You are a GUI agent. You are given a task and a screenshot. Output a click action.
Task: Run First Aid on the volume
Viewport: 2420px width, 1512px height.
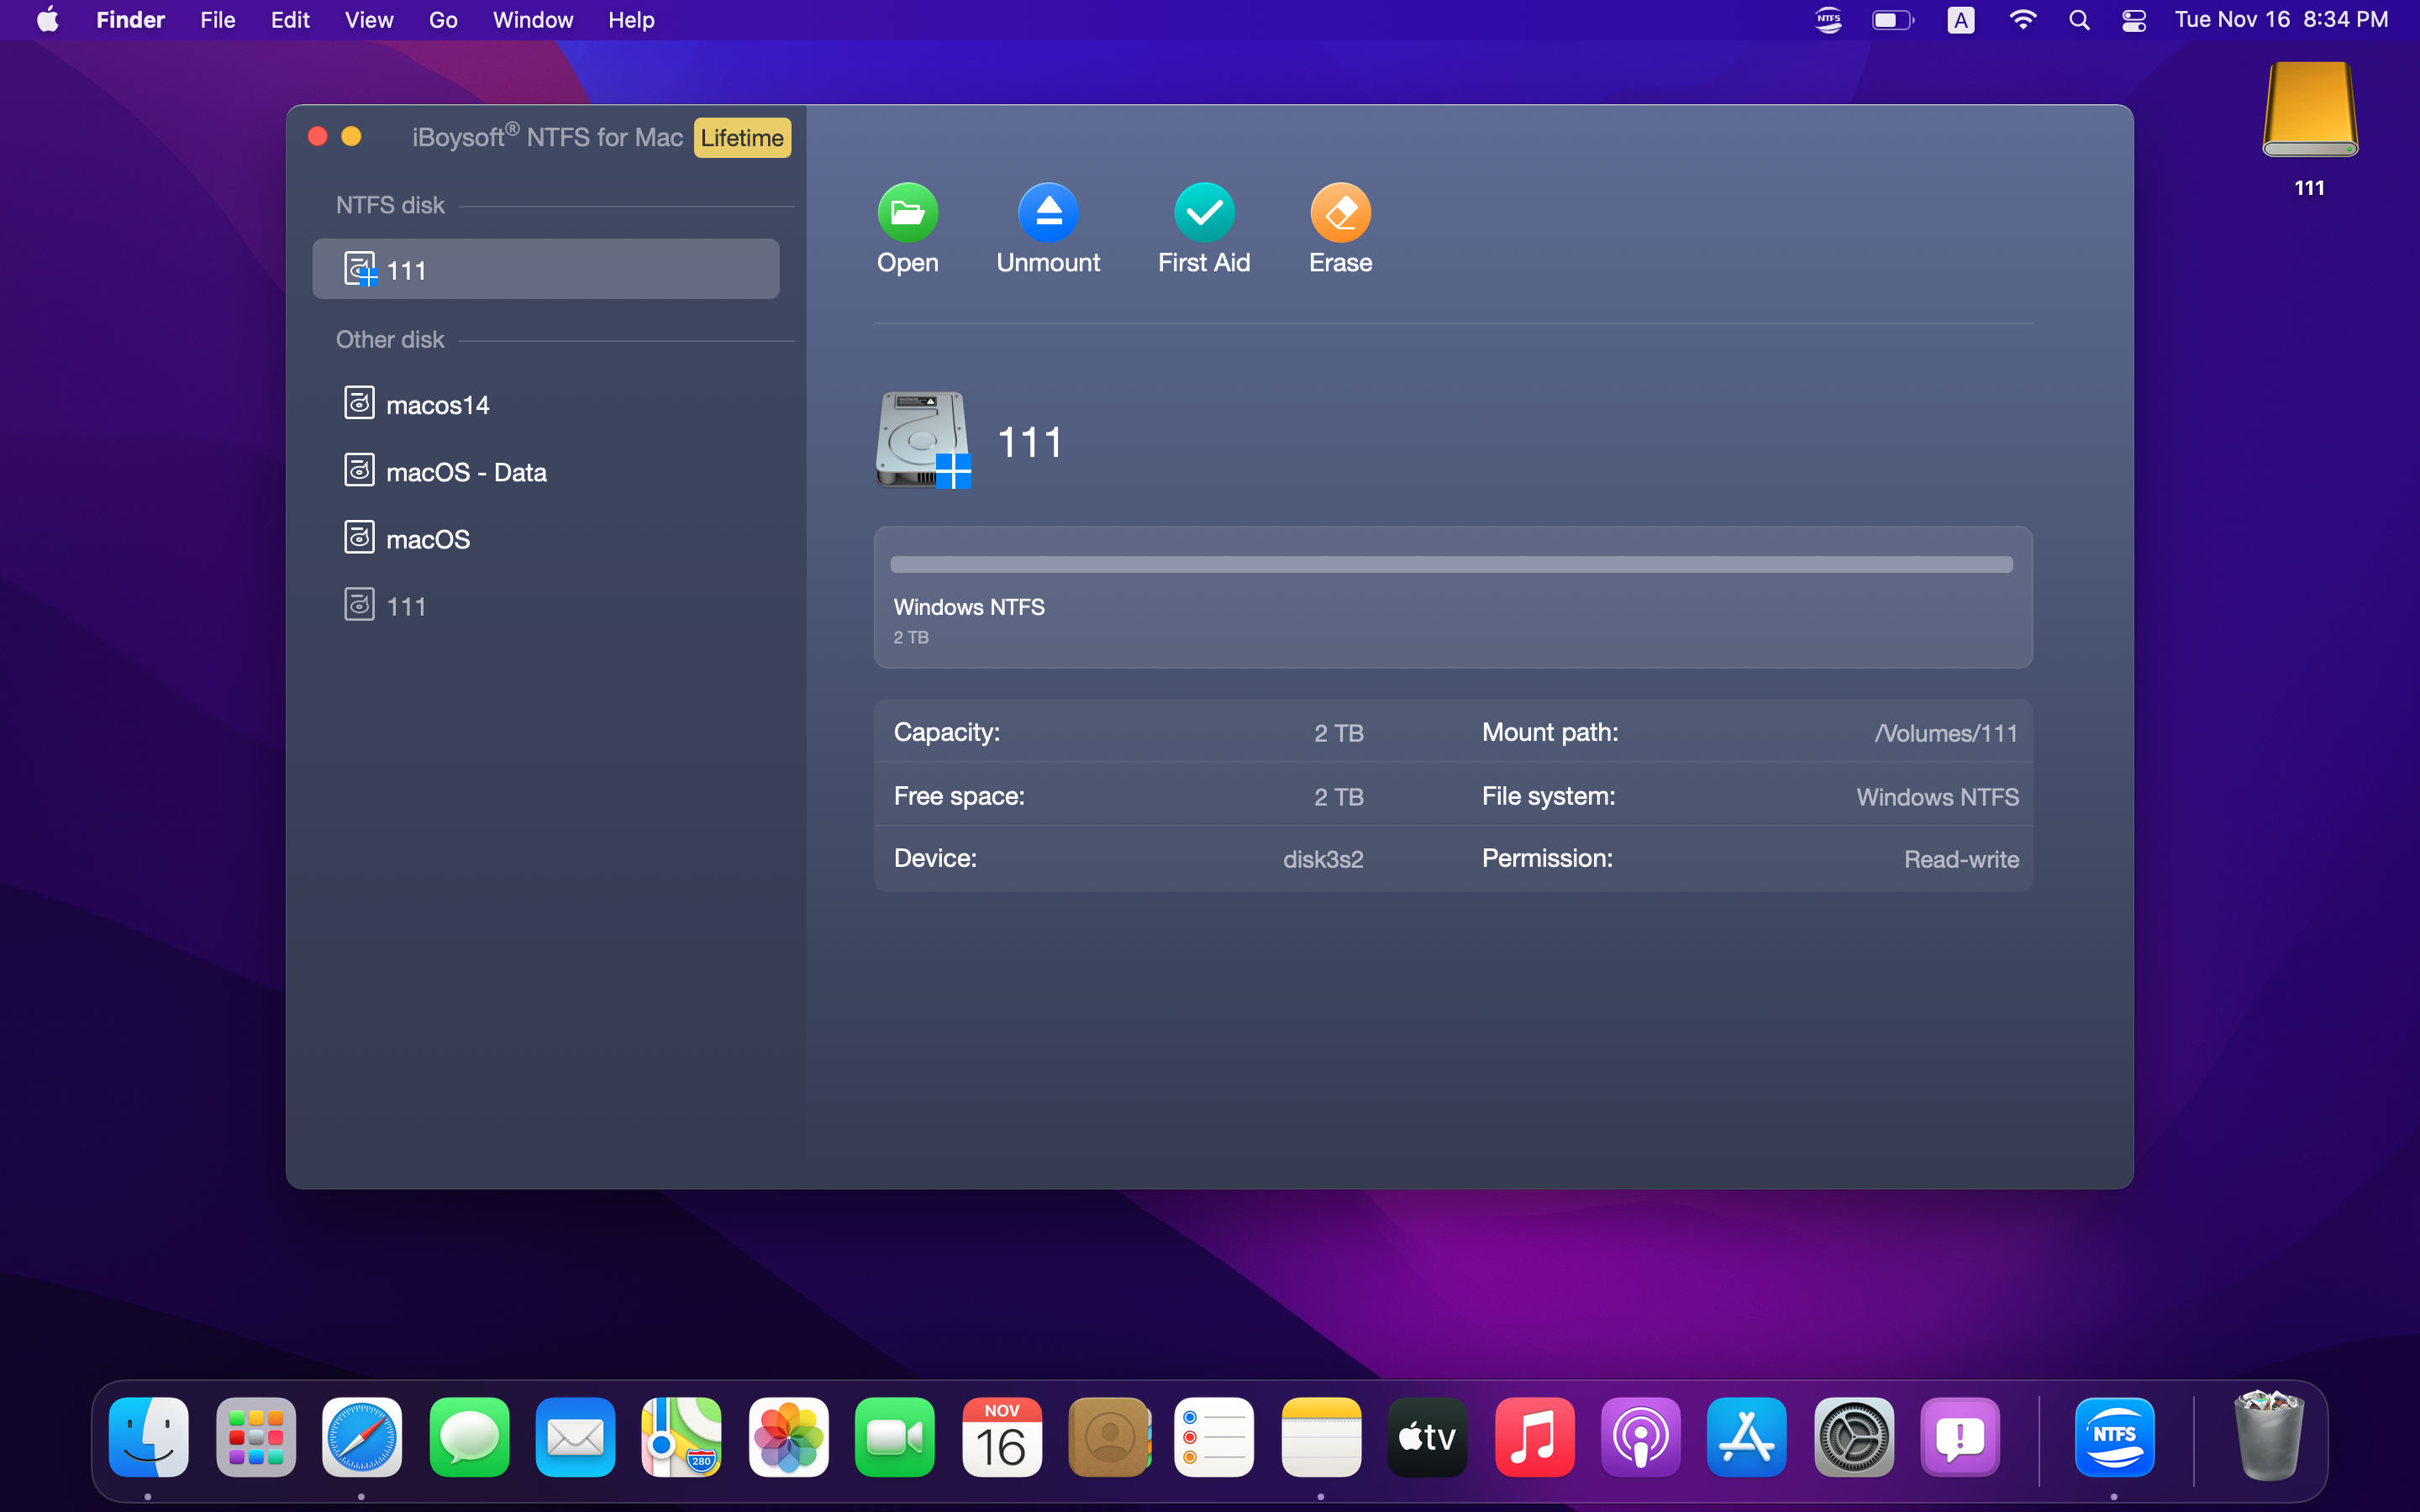(1203, 228)
